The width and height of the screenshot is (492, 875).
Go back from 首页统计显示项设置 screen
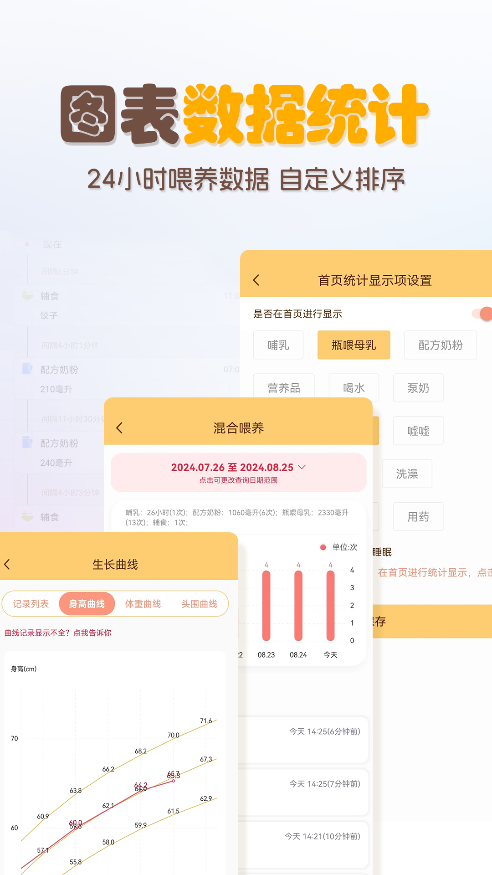[256, 280]
